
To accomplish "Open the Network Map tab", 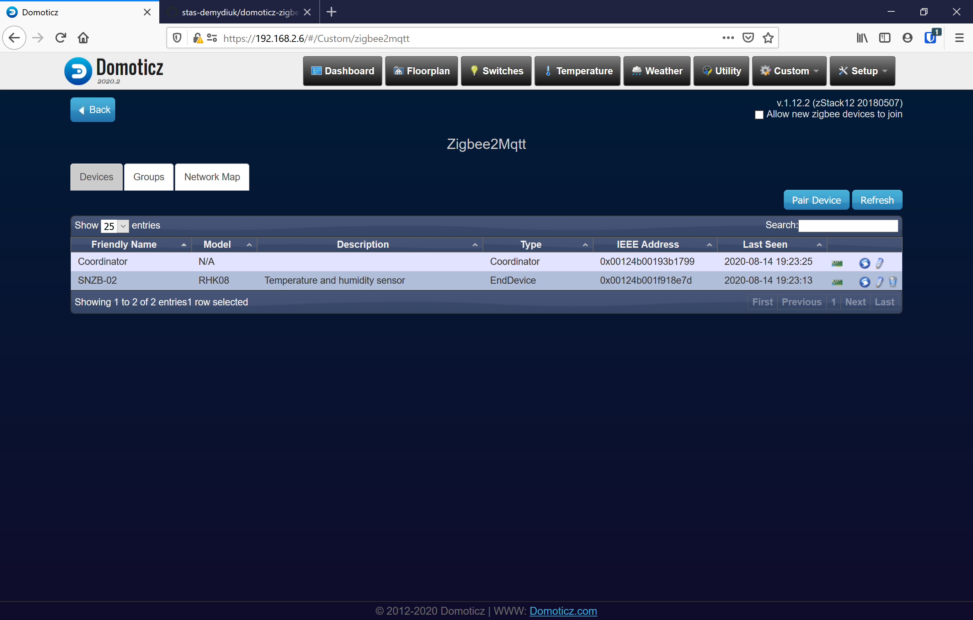I will (x=212, y=177).
